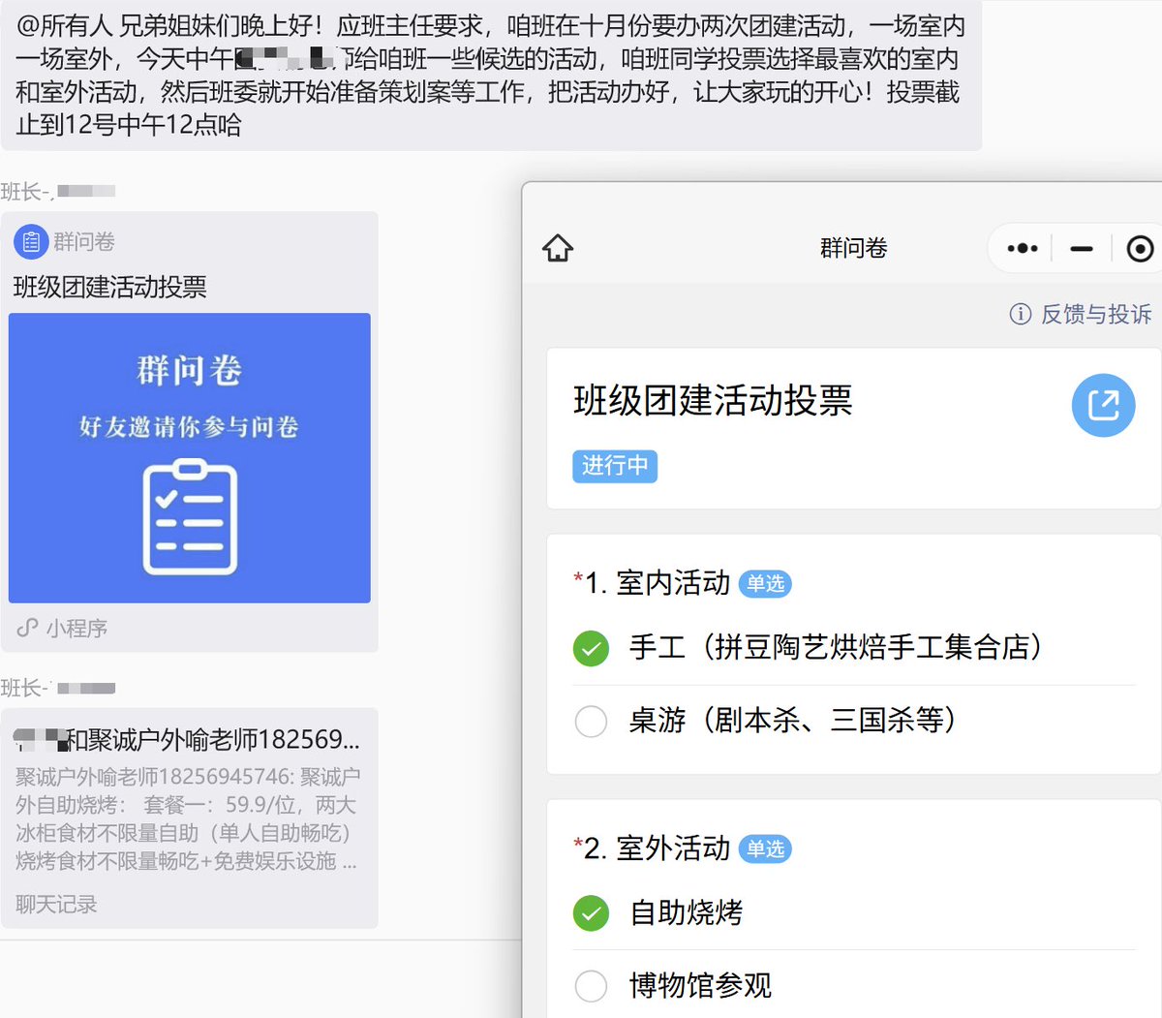
Task: Click the 小程序 link icon below the card
Action: [27, 628]
